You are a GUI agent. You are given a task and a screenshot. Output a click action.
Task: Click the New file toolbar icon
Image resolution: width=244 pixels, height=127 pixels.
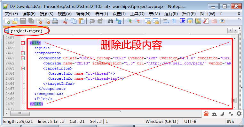(7, 21)
